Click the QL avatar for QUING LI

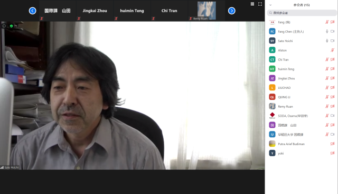[x=273, y=97]
